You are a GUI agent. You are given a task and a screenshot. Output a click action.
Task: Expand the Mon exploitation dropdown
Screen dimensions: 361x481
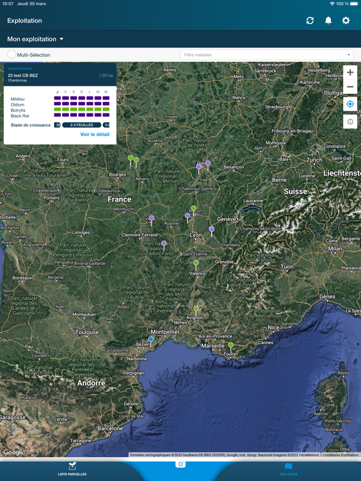pos(35,39)
